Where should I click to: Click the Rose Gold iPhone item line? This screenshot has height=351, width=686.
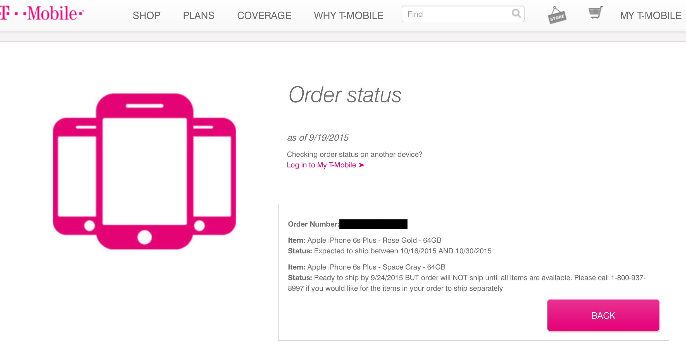[365, 240]
